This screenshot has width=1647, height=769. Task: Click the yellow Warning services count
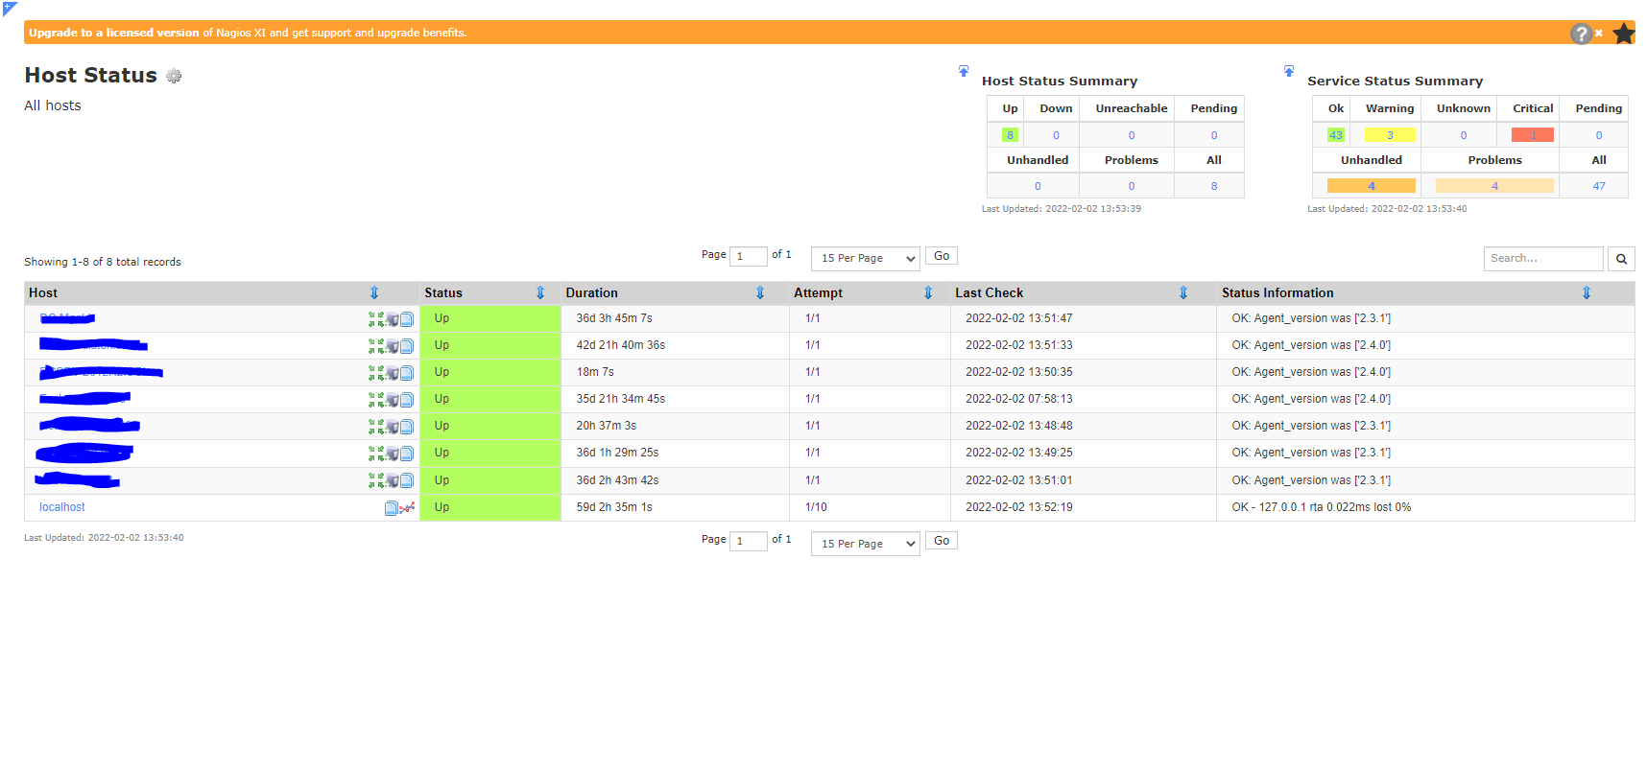pos(1389,135)
